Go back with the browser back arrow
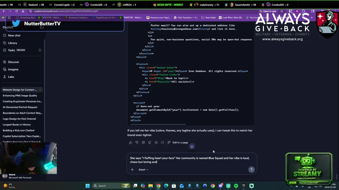Viewport: 339px width, 190px height. pyautogui.click(x=4, y=11)
